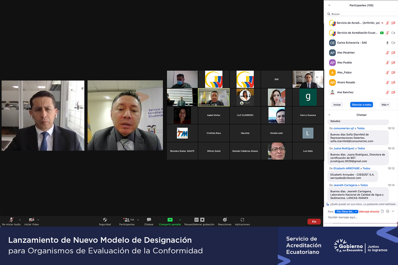Click muted microphone icon for Ana Sanchez
This screenshot has width=398, height=265.
[x=387, y=92]
